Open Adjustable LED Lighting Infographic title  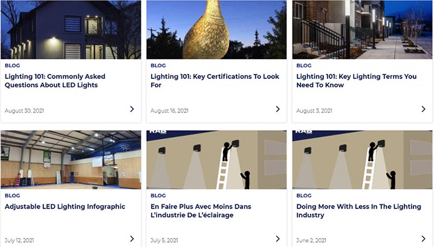tap(65, 207)
